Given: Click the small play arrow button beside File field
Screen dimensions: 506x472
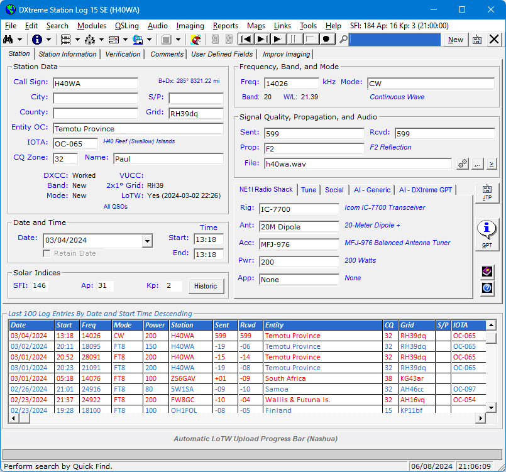Looking at the screenshot, I should 491,164.
